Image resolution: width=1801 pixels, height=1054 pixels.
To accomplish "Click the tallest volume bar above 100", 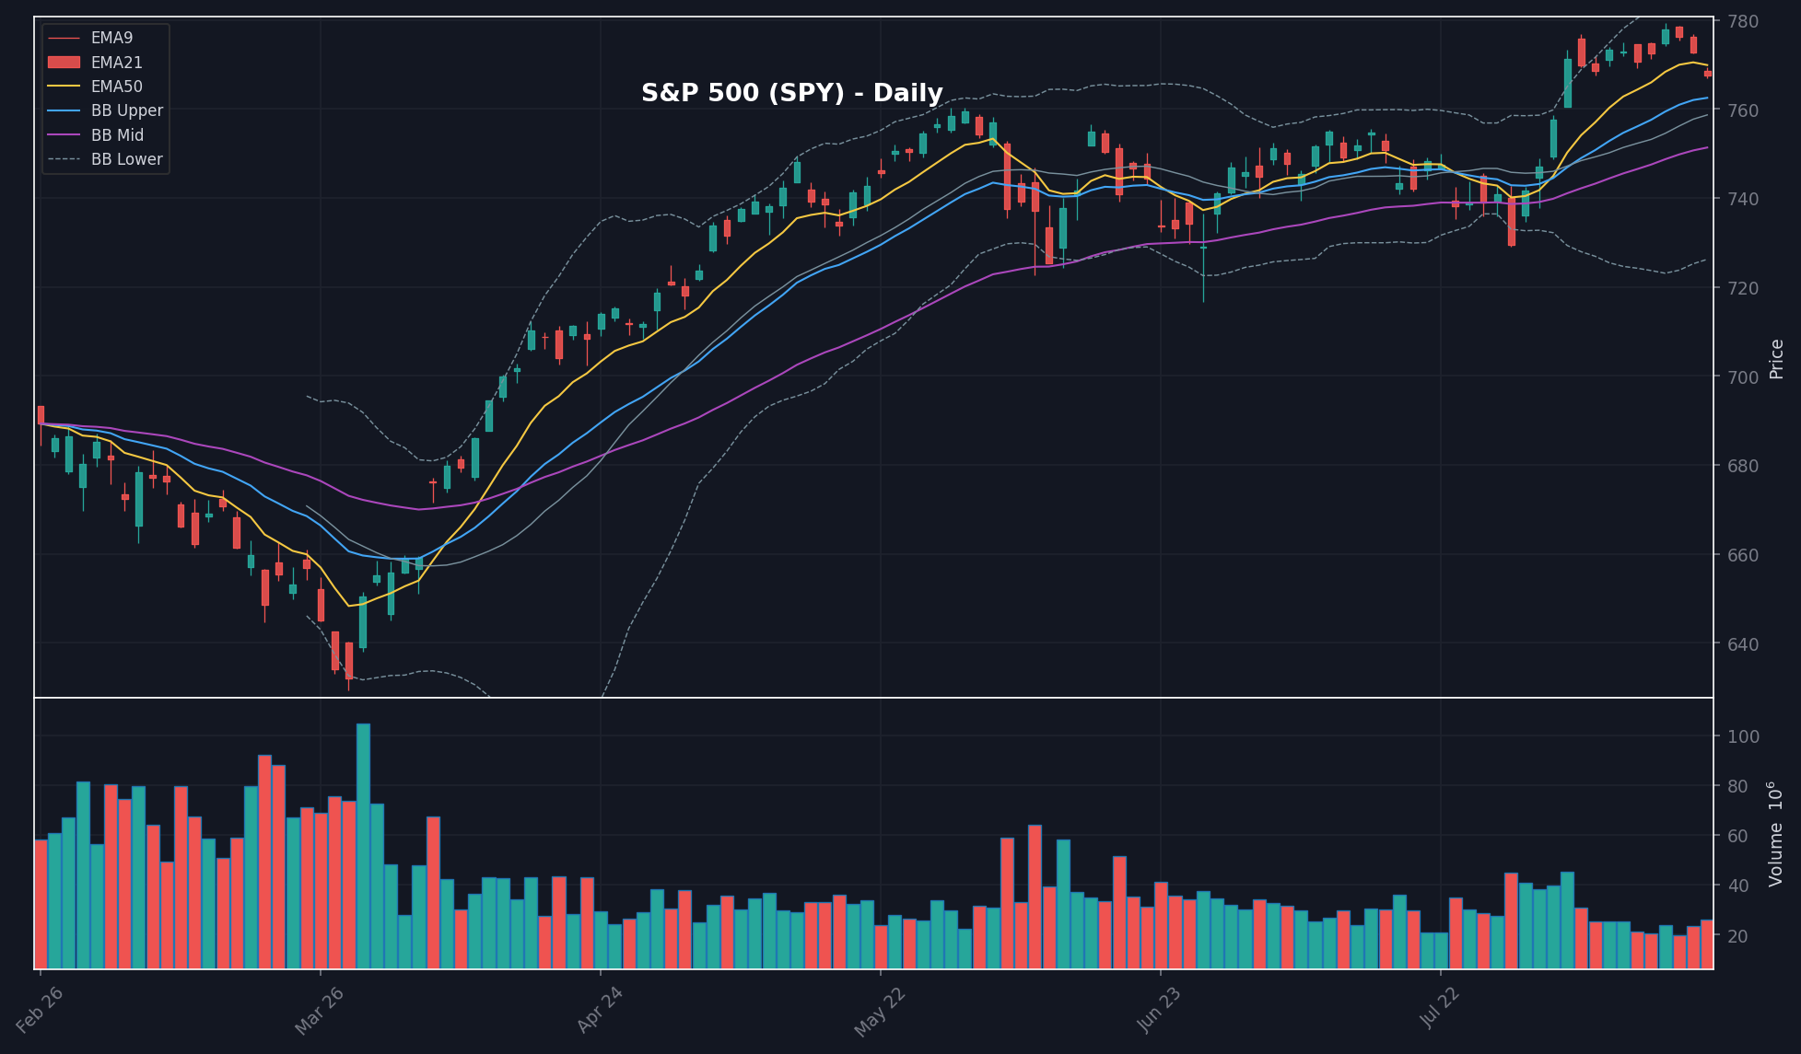I will click(x=363, y=846).
